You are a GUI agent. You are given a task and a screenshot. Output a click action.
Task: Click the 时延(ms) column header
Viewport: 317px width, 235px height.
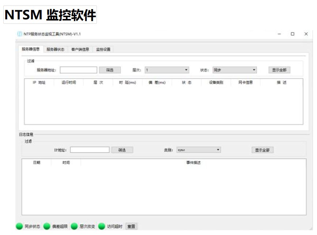[127, 82]
